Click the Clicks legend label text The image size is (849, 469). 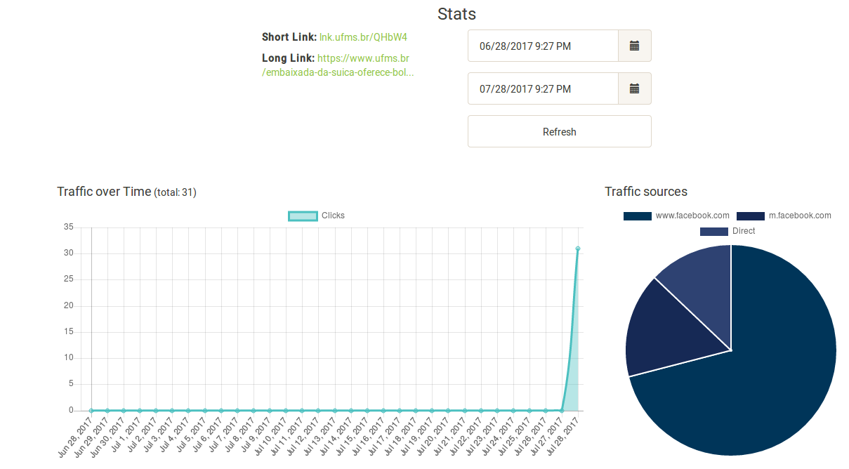pos(333,216)
